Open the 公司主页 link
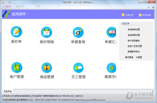Image resolution: width=157 pixels, height=103 pixels. [129, 15]
